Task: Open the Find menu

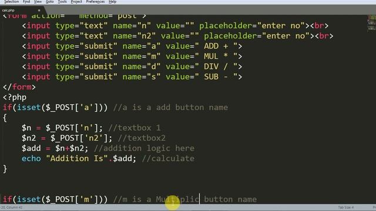Action: pyautogui.click(x=26, y=2)
